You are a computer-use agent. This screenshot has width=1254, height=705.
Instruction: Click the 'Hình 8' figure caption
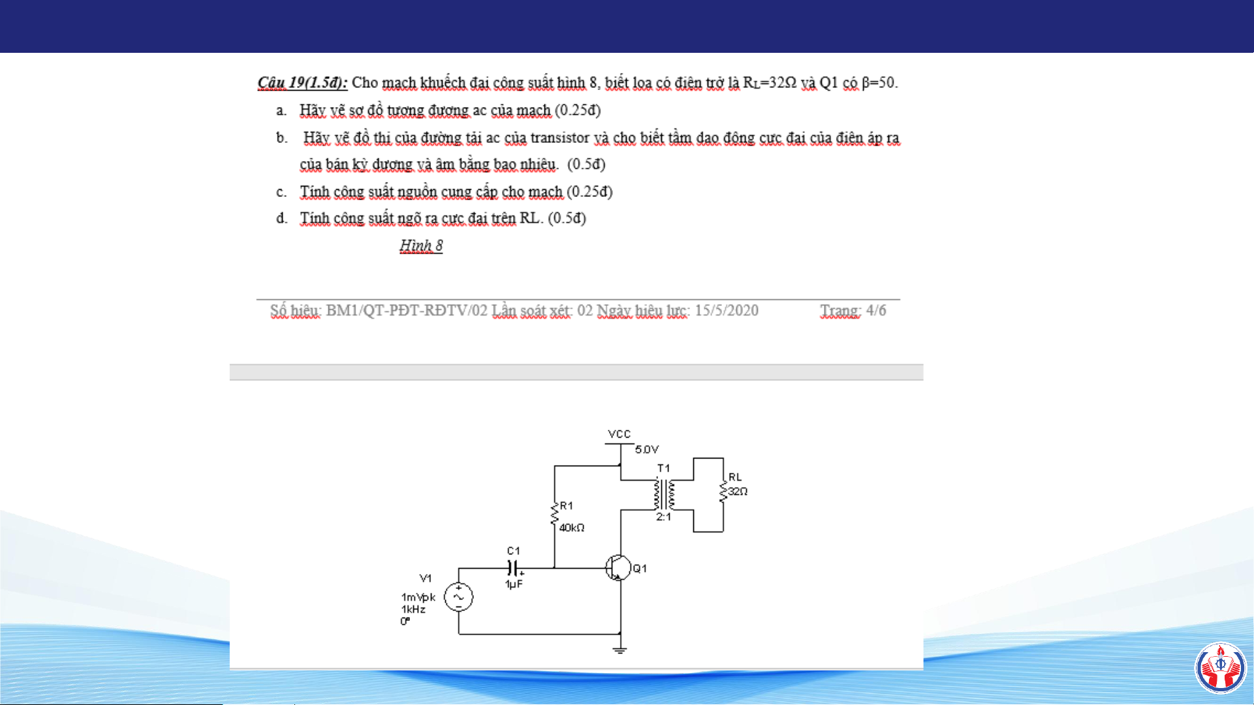tap(421, 246)
